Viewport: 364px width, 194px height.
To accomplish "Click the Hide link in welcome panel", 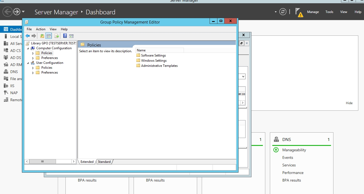I will click(349, 103).
